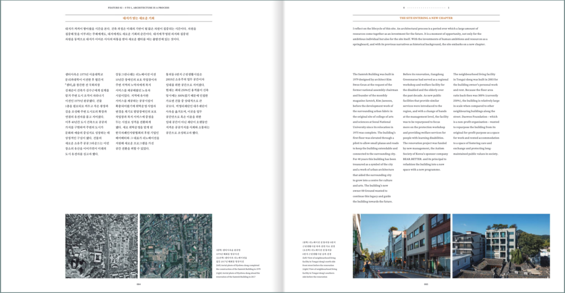The width and height of the screenshot is (565, 293).
Task: Click page number 085
Action: point(426,284)
